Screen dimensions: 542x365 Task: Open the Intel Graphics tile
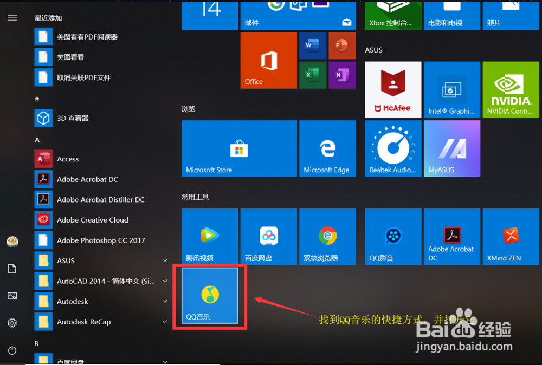coord(452,90)
